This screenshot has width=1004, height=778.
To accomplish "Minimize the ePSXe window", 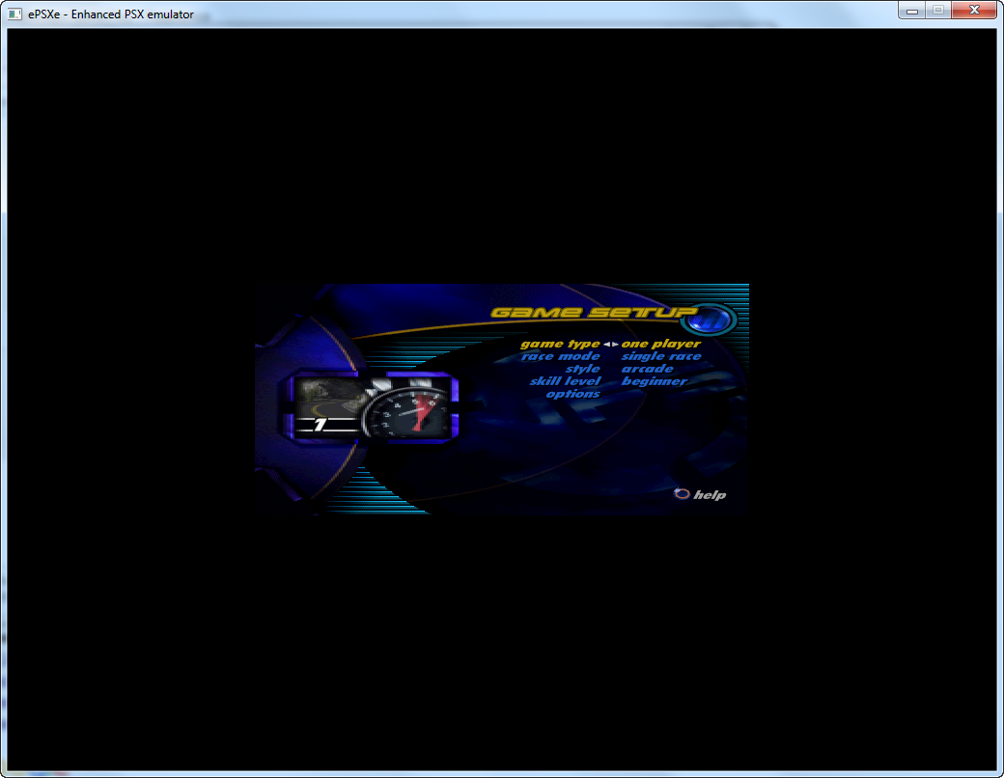I will point(911,10).
